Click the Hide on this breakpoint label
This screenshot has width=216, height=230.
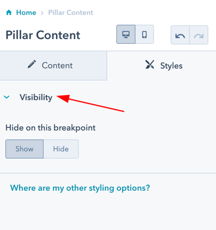tap(51, 128)
